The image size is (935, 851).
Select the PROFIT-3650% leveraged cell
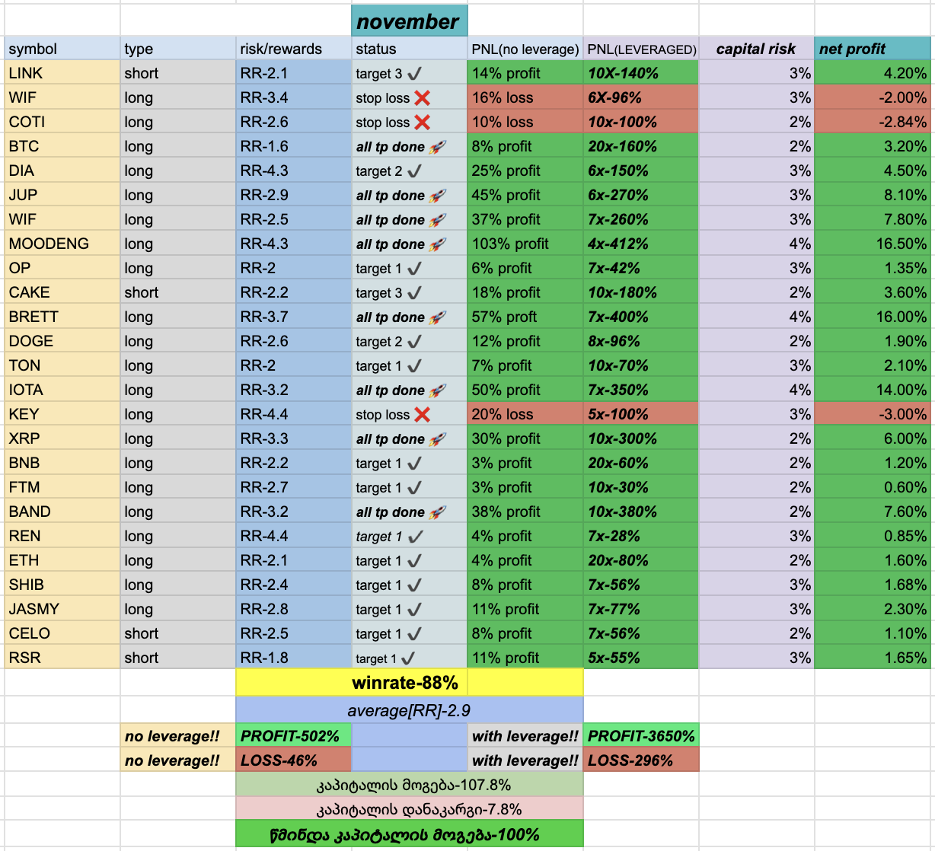(x=641, y=736)
